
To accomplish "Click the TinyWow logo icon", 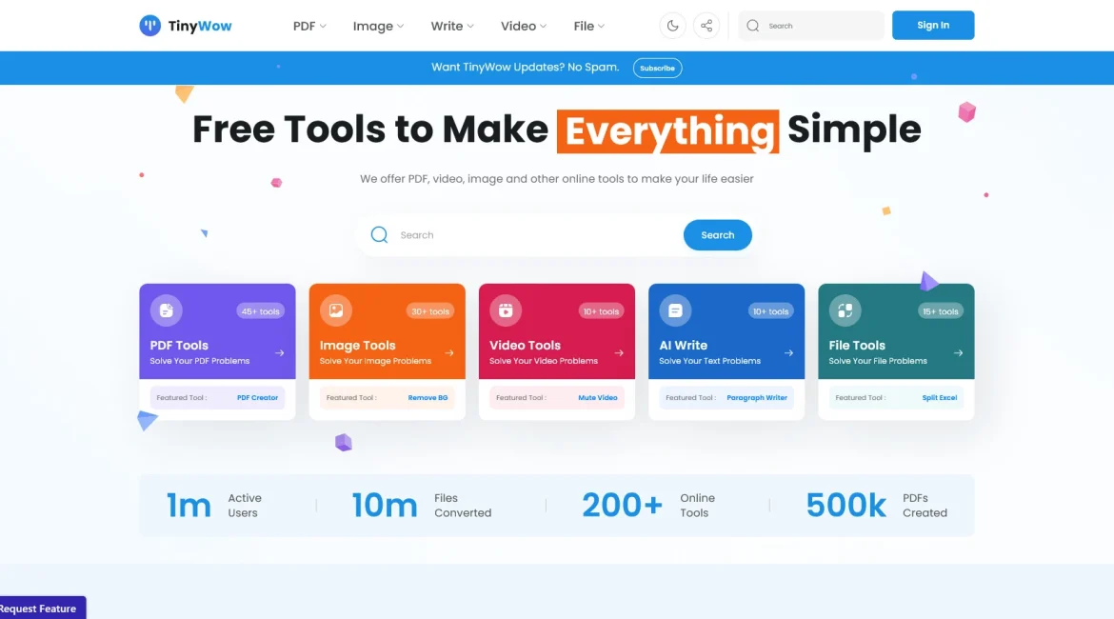I will click(x=149, y=26).
